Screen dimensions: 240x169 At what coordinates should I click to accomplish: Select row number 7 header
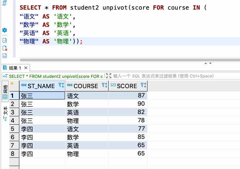point(14,145)
